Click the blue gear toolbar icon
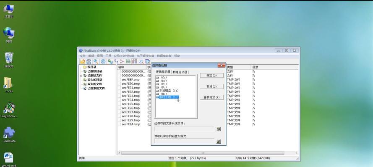The width and height of the screenshot is (373, 167). pyautogui.click(x=103, y=61)
